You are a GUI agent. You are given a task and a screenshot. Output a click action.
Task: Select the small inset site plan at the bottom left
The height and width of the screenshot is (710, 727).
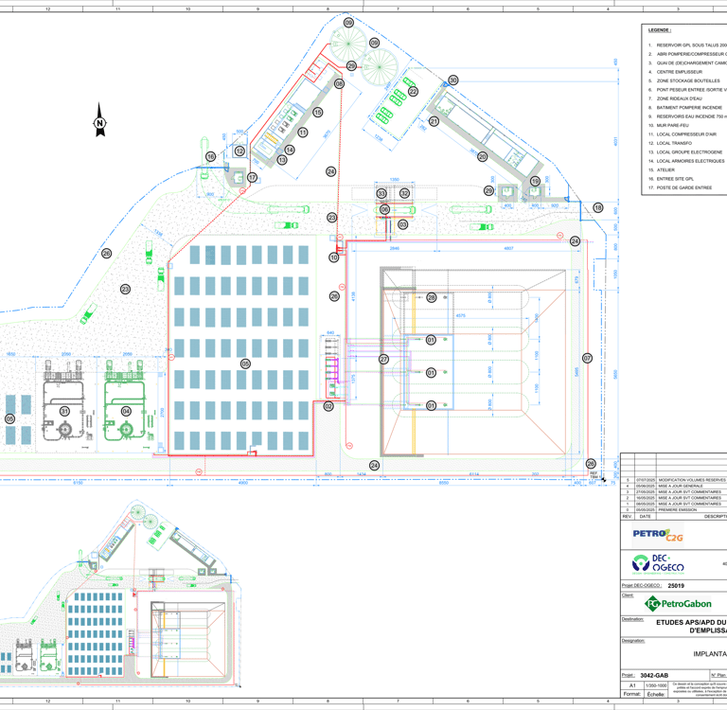(120, 595)
